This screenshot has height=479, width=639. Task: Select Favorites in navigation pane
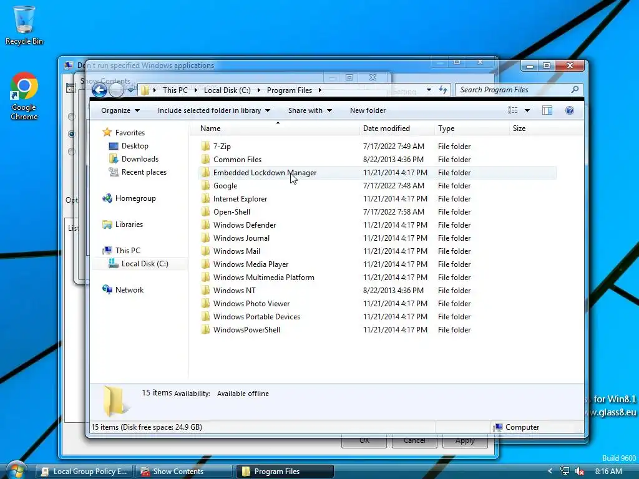click(124, 132)
